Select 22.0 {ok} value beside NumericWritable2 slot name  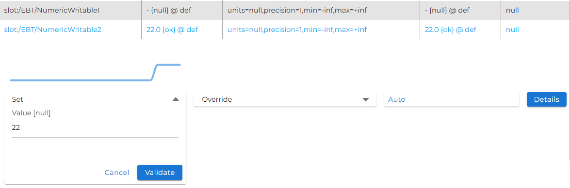pos(172,30)
